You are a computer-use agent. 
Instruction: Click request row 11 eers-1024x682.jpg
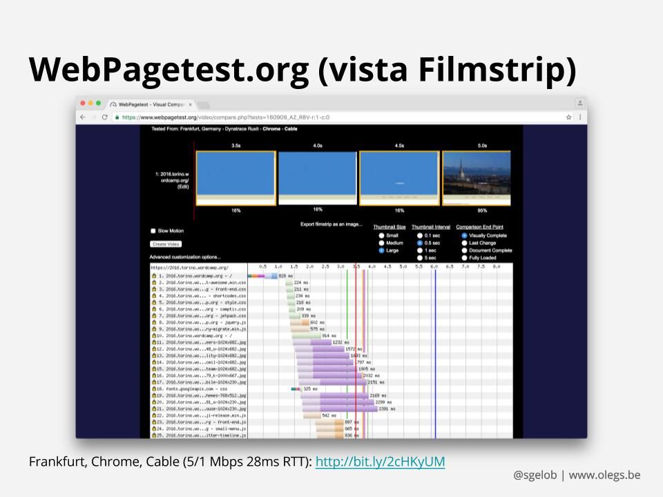[331, 342]
